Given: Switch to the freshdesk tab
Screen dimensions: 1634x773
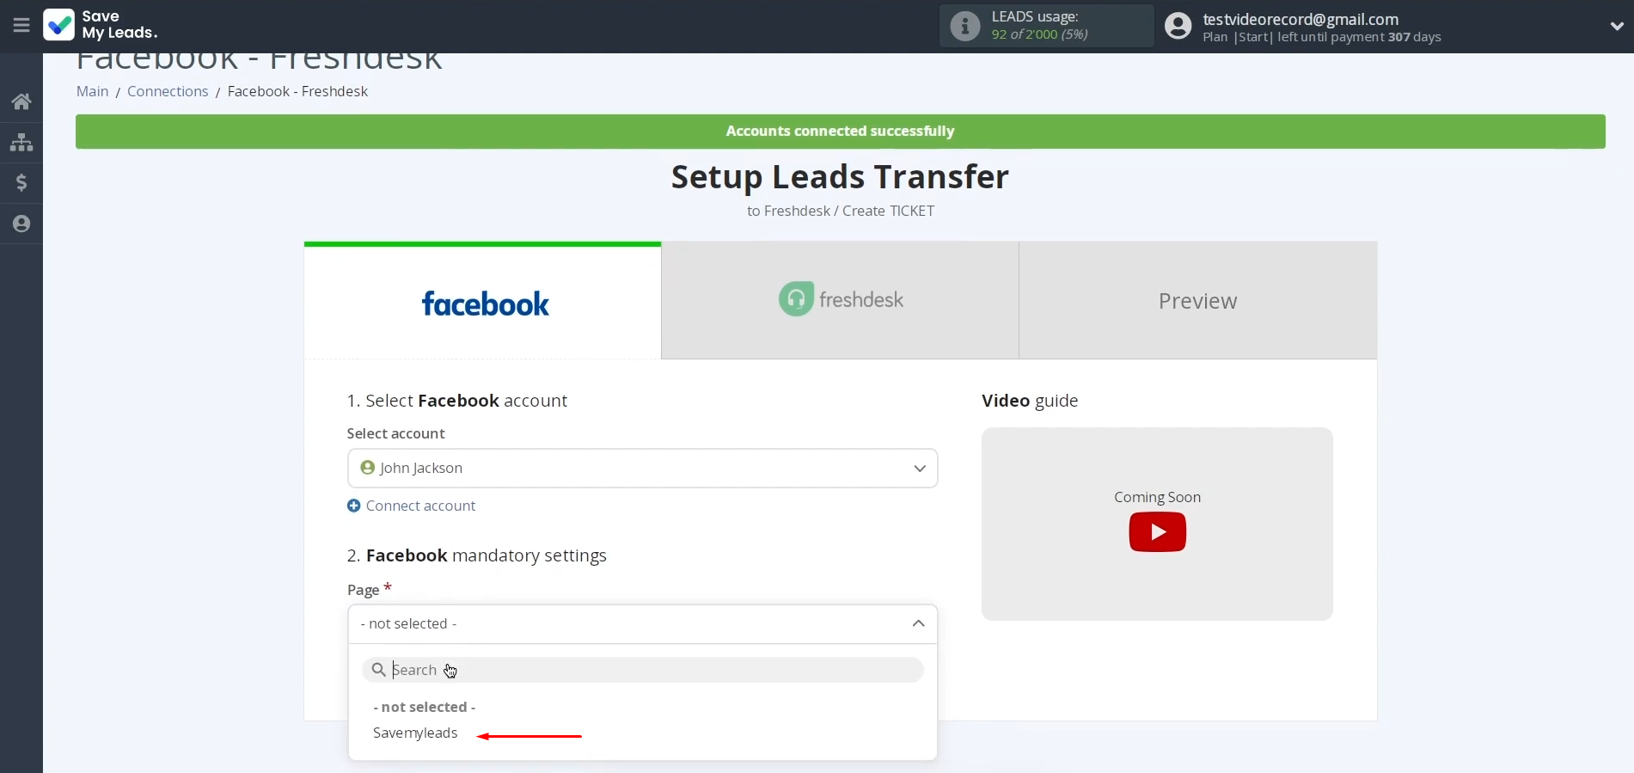Looking at the screenshot, I should tap(841, 300).
